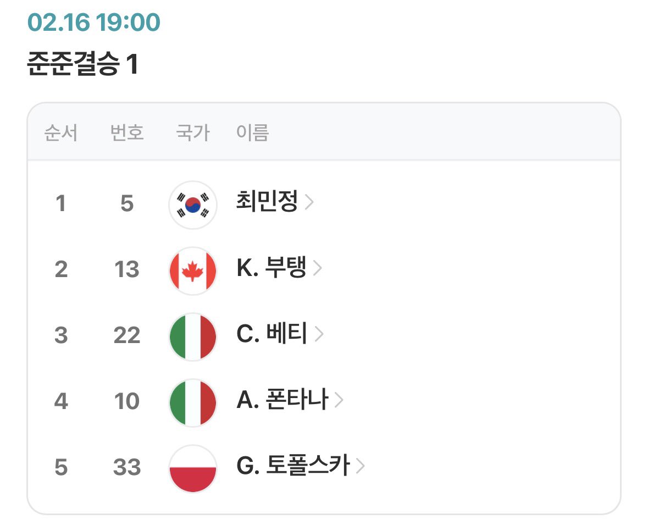648x530 pixels.
Task: Open 최민정 athlete profile link
Action: 267,203
